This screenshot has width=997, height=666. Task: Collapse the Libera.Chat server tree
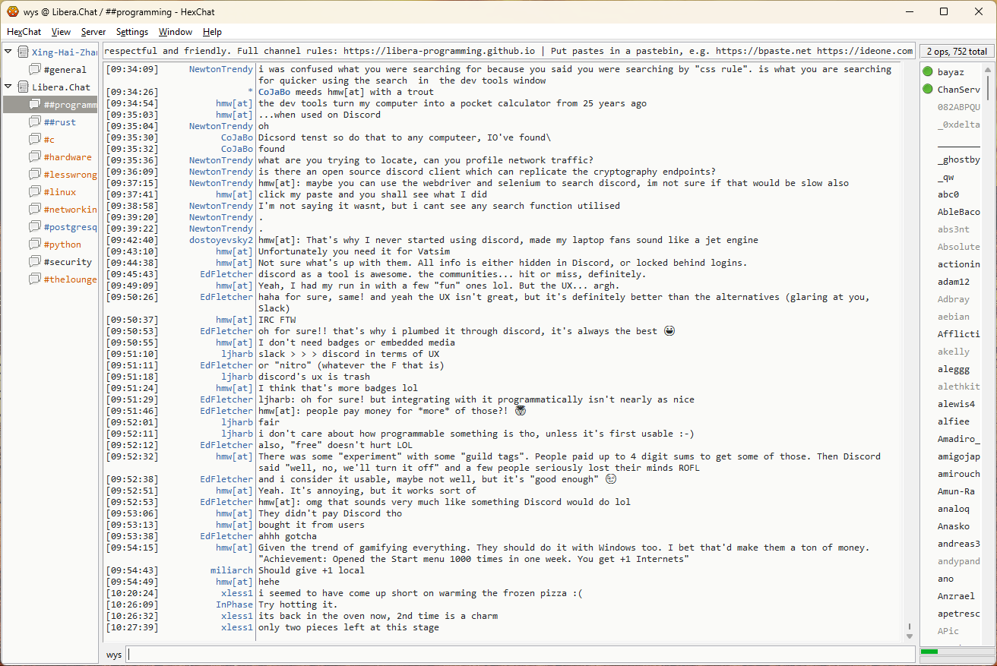click(8, 87)
